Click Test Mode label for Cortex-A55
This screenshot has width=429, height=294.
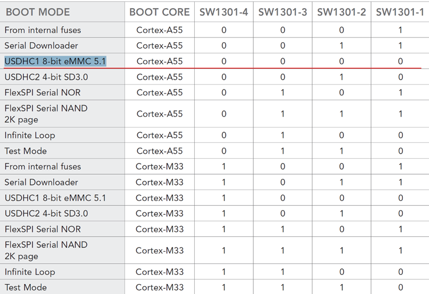coord(26,151)
